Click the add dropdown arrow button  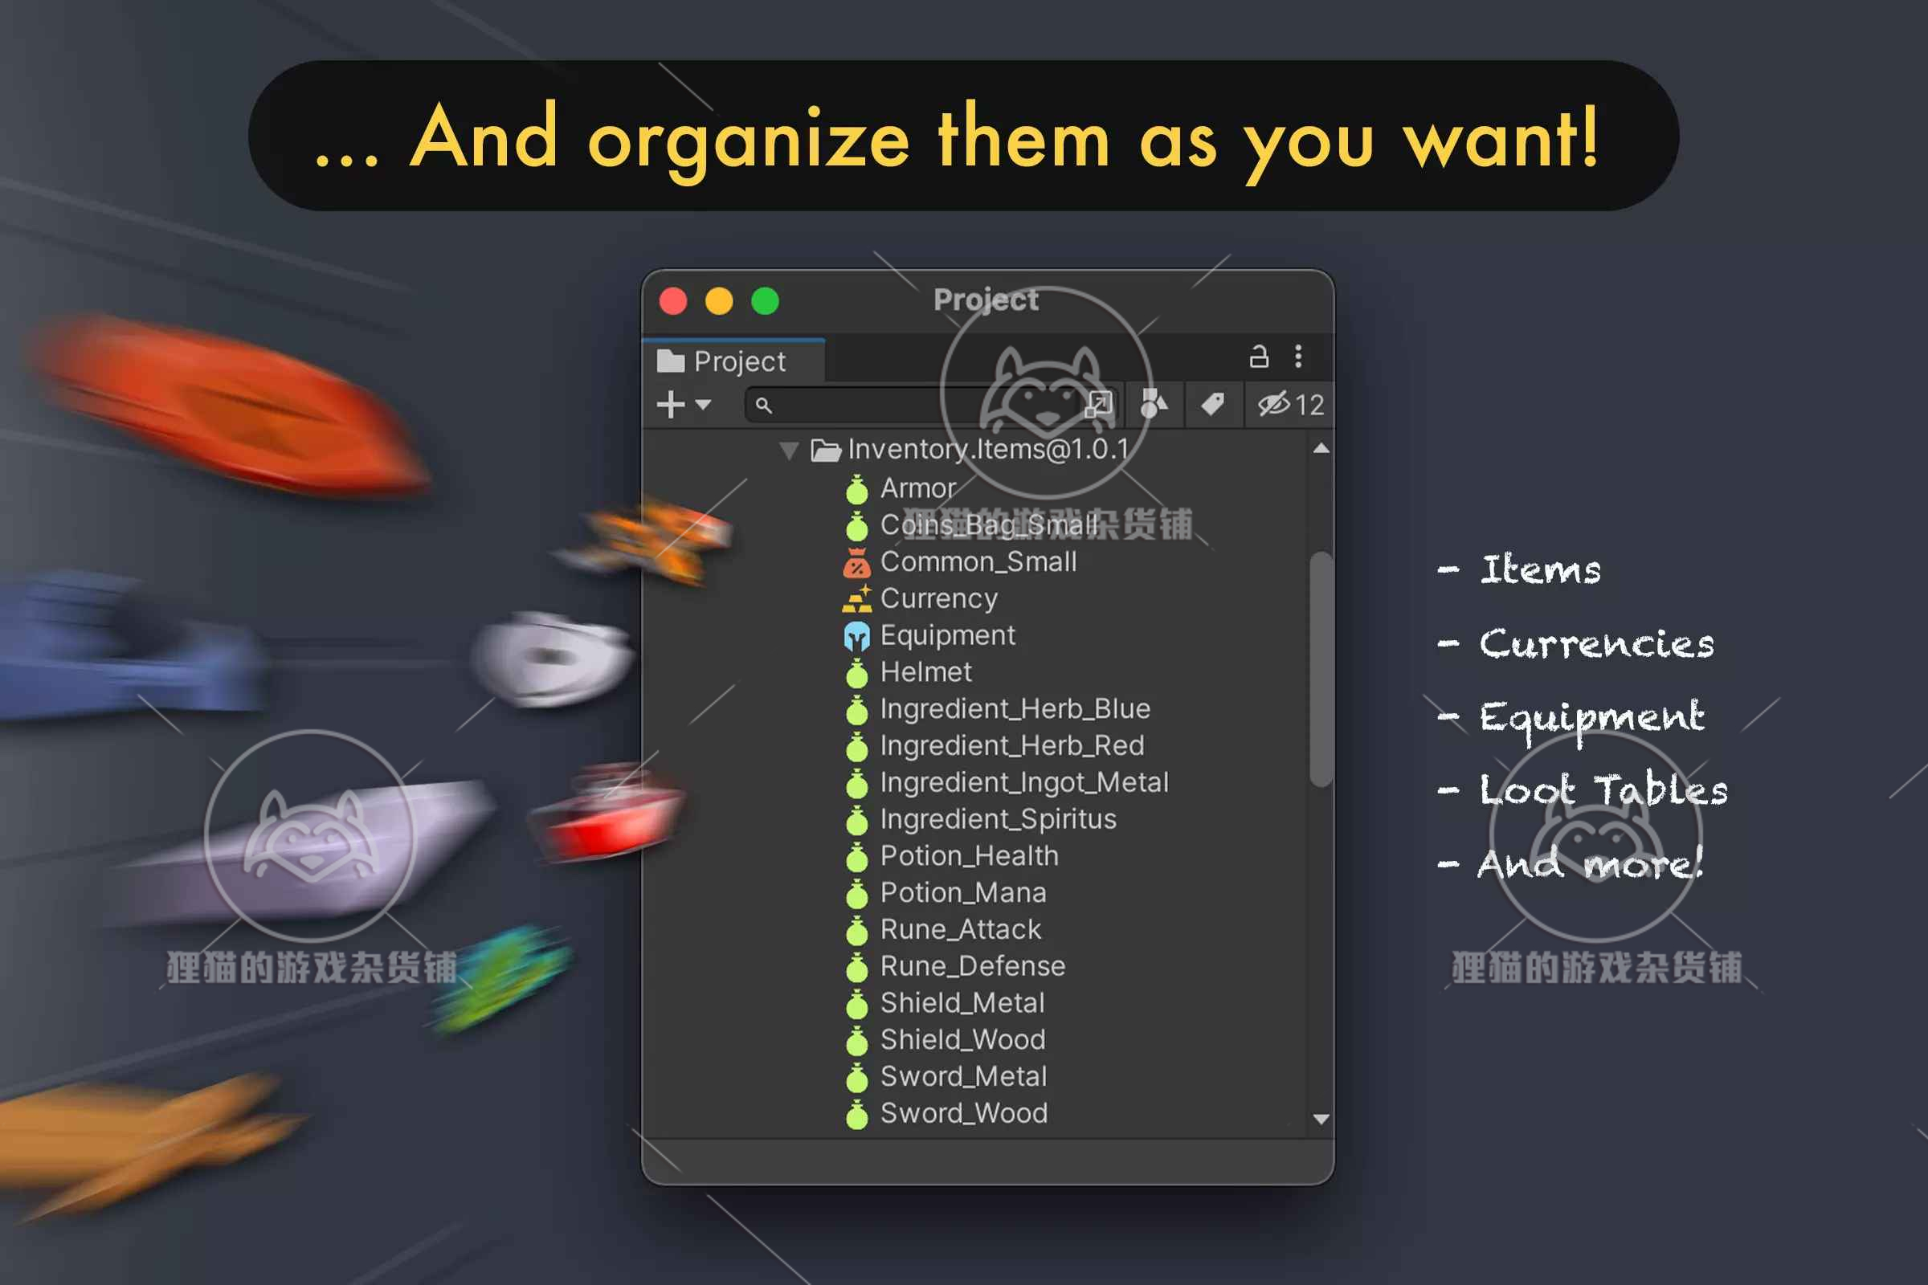pyautogui.click(x=696, y=405)
